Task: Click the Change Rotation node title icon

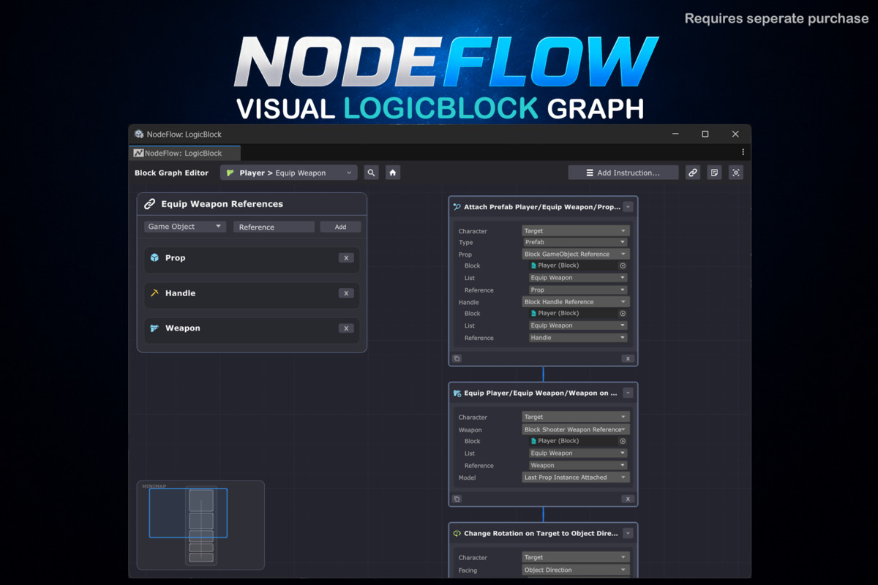Action: pos(457,533)
